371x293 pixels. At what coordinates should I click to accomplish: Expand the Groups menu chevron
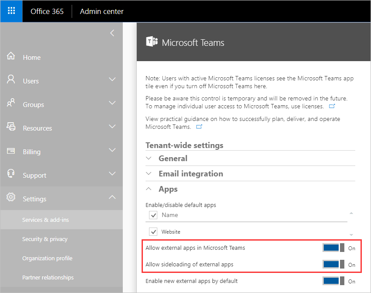[x=112, y=103]
